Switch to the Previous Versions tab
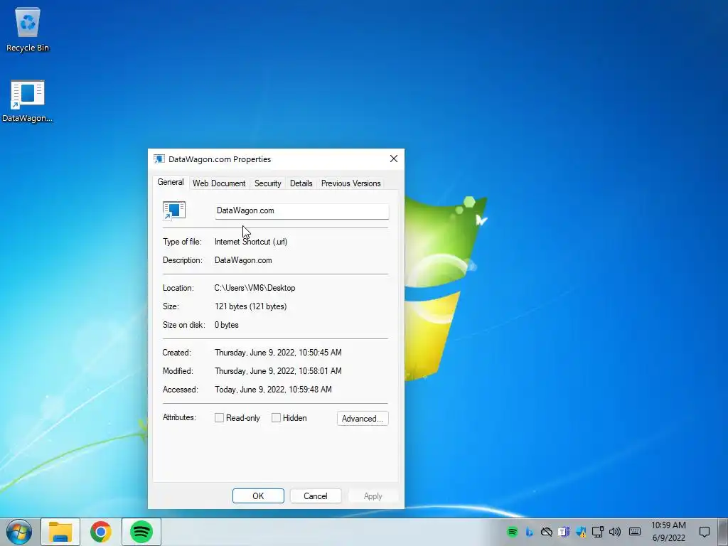Screen dimensions: 728x546 tap(351, 183)
